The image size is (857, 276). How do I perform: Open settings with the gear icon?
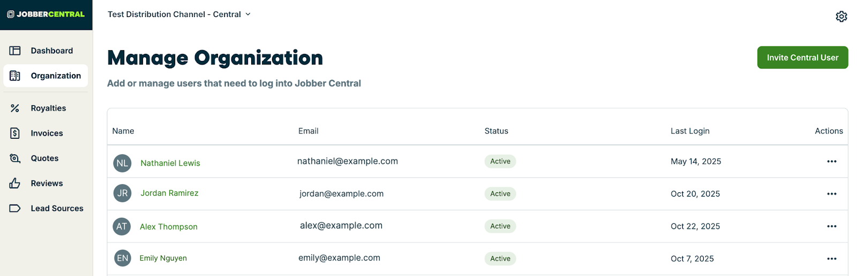(841, 17)
